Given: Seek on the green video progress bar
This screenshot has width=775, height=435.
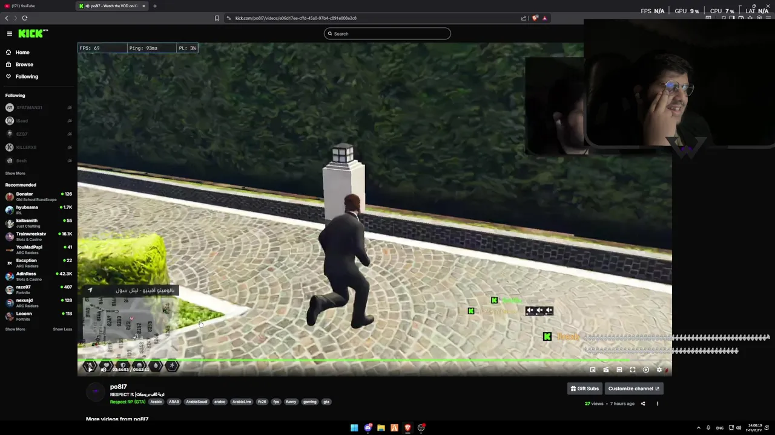Looking at the screenshot, I should [374, 361].
